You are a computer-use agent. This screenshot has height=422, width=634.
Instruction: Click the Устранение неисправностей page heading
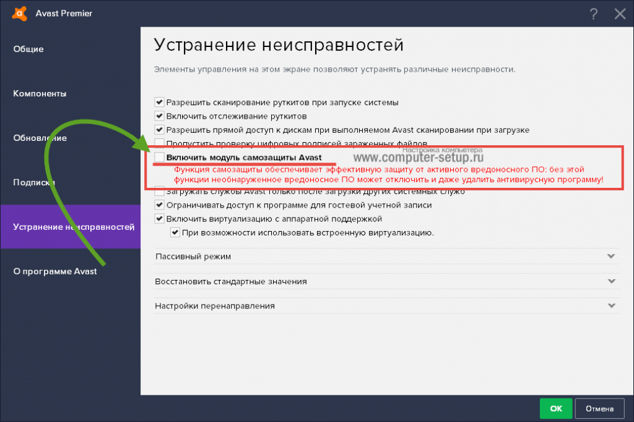coord(279,44)
